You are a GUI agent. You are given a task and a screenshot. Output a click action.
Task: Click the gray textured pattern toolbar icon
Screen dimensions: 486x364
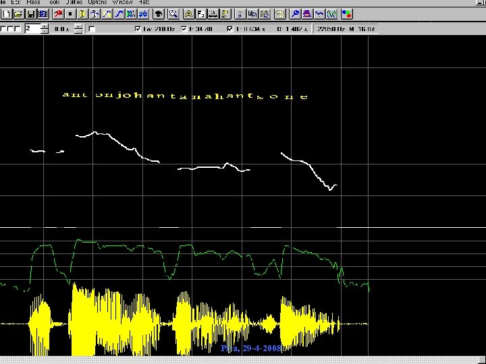tap(265, 14)
